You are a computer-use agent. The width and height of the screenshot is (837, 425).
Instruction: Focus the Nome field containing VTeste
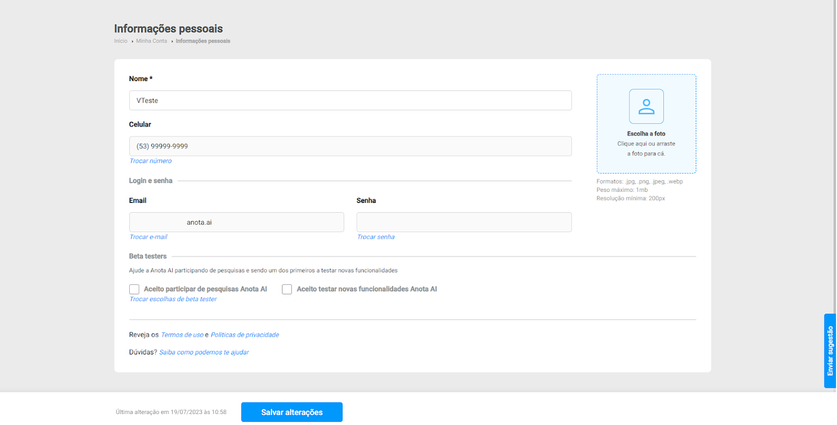tap(350, 100)
